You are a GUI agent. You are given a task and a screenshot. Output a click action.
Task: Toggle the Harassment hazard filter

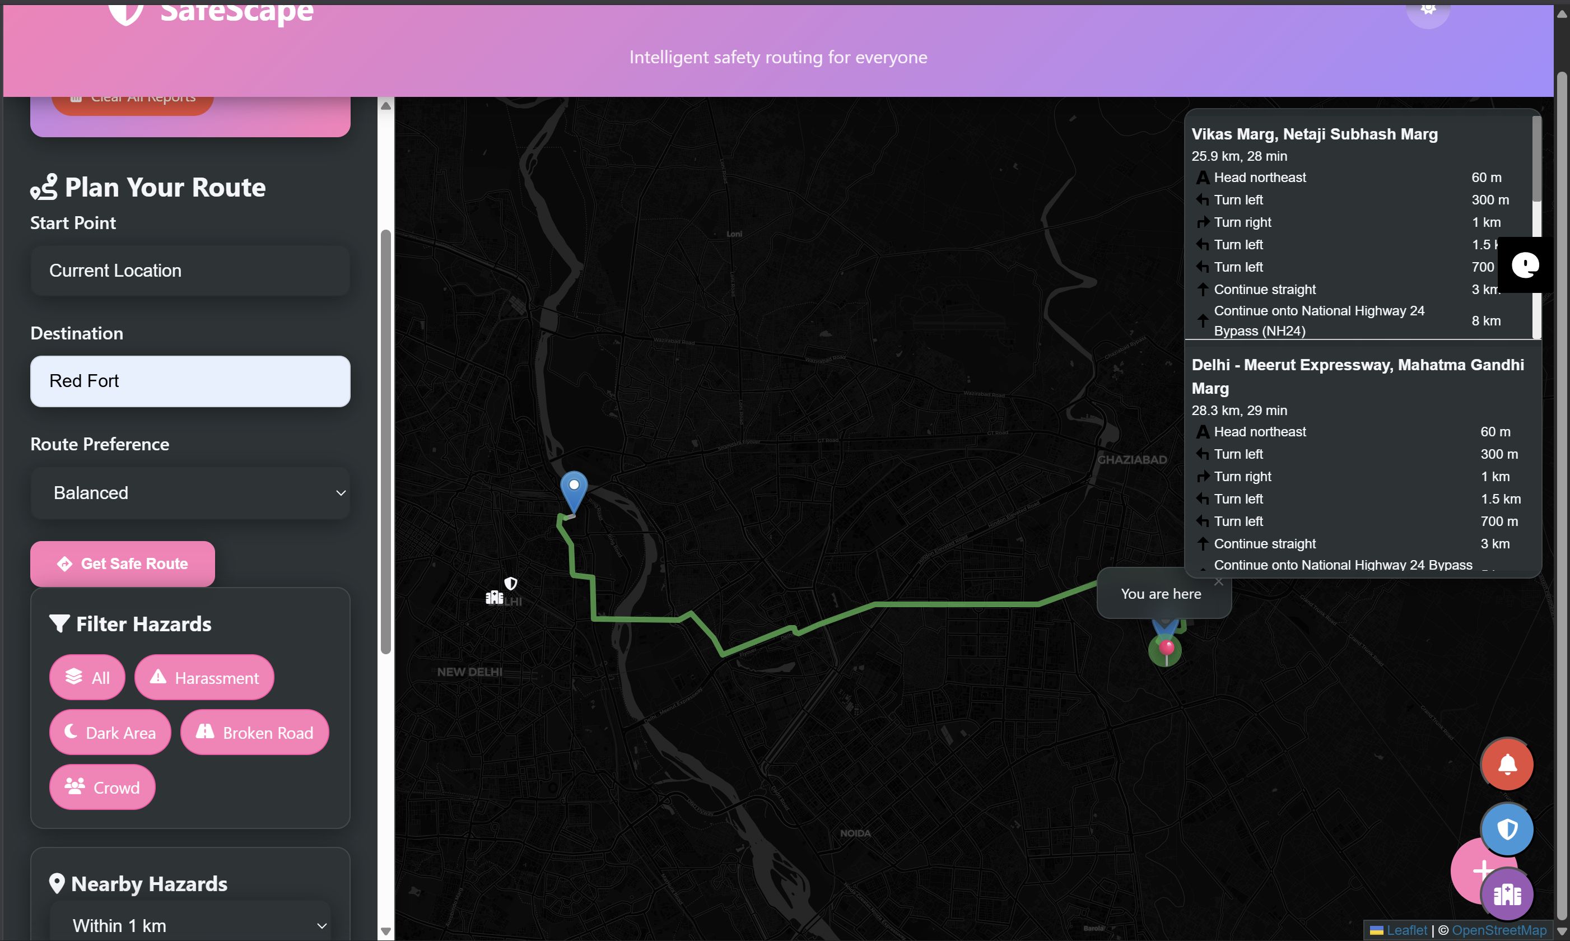click(204, 677)
